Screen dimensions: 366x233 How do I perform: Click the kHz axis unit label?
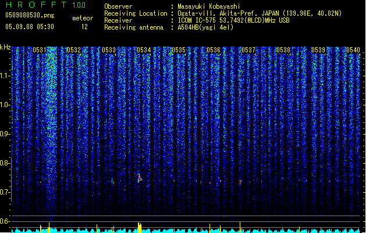click(5, 47)
